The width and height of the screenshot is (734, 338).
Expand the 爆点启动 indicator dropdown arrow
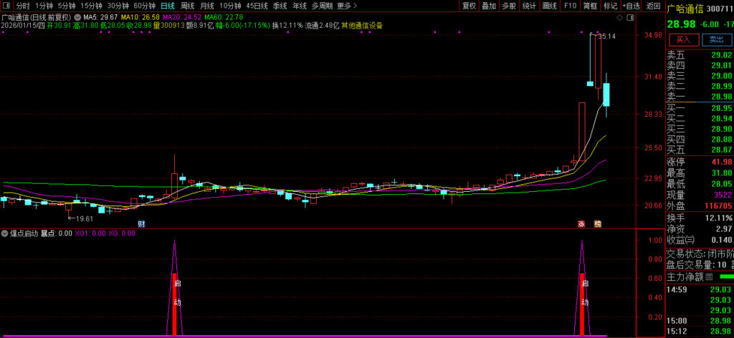pos(5,233)
